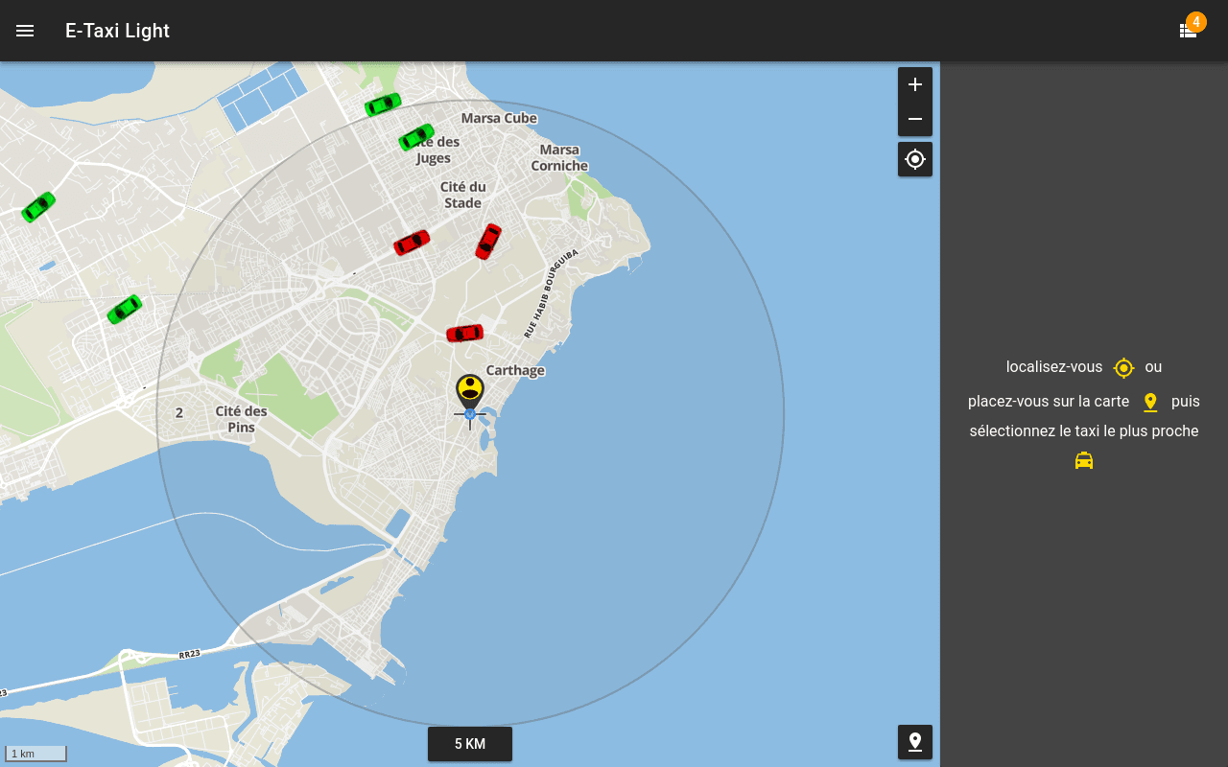
Task: Click the E-Taxi Light title
Action: [x=117, y=31]
